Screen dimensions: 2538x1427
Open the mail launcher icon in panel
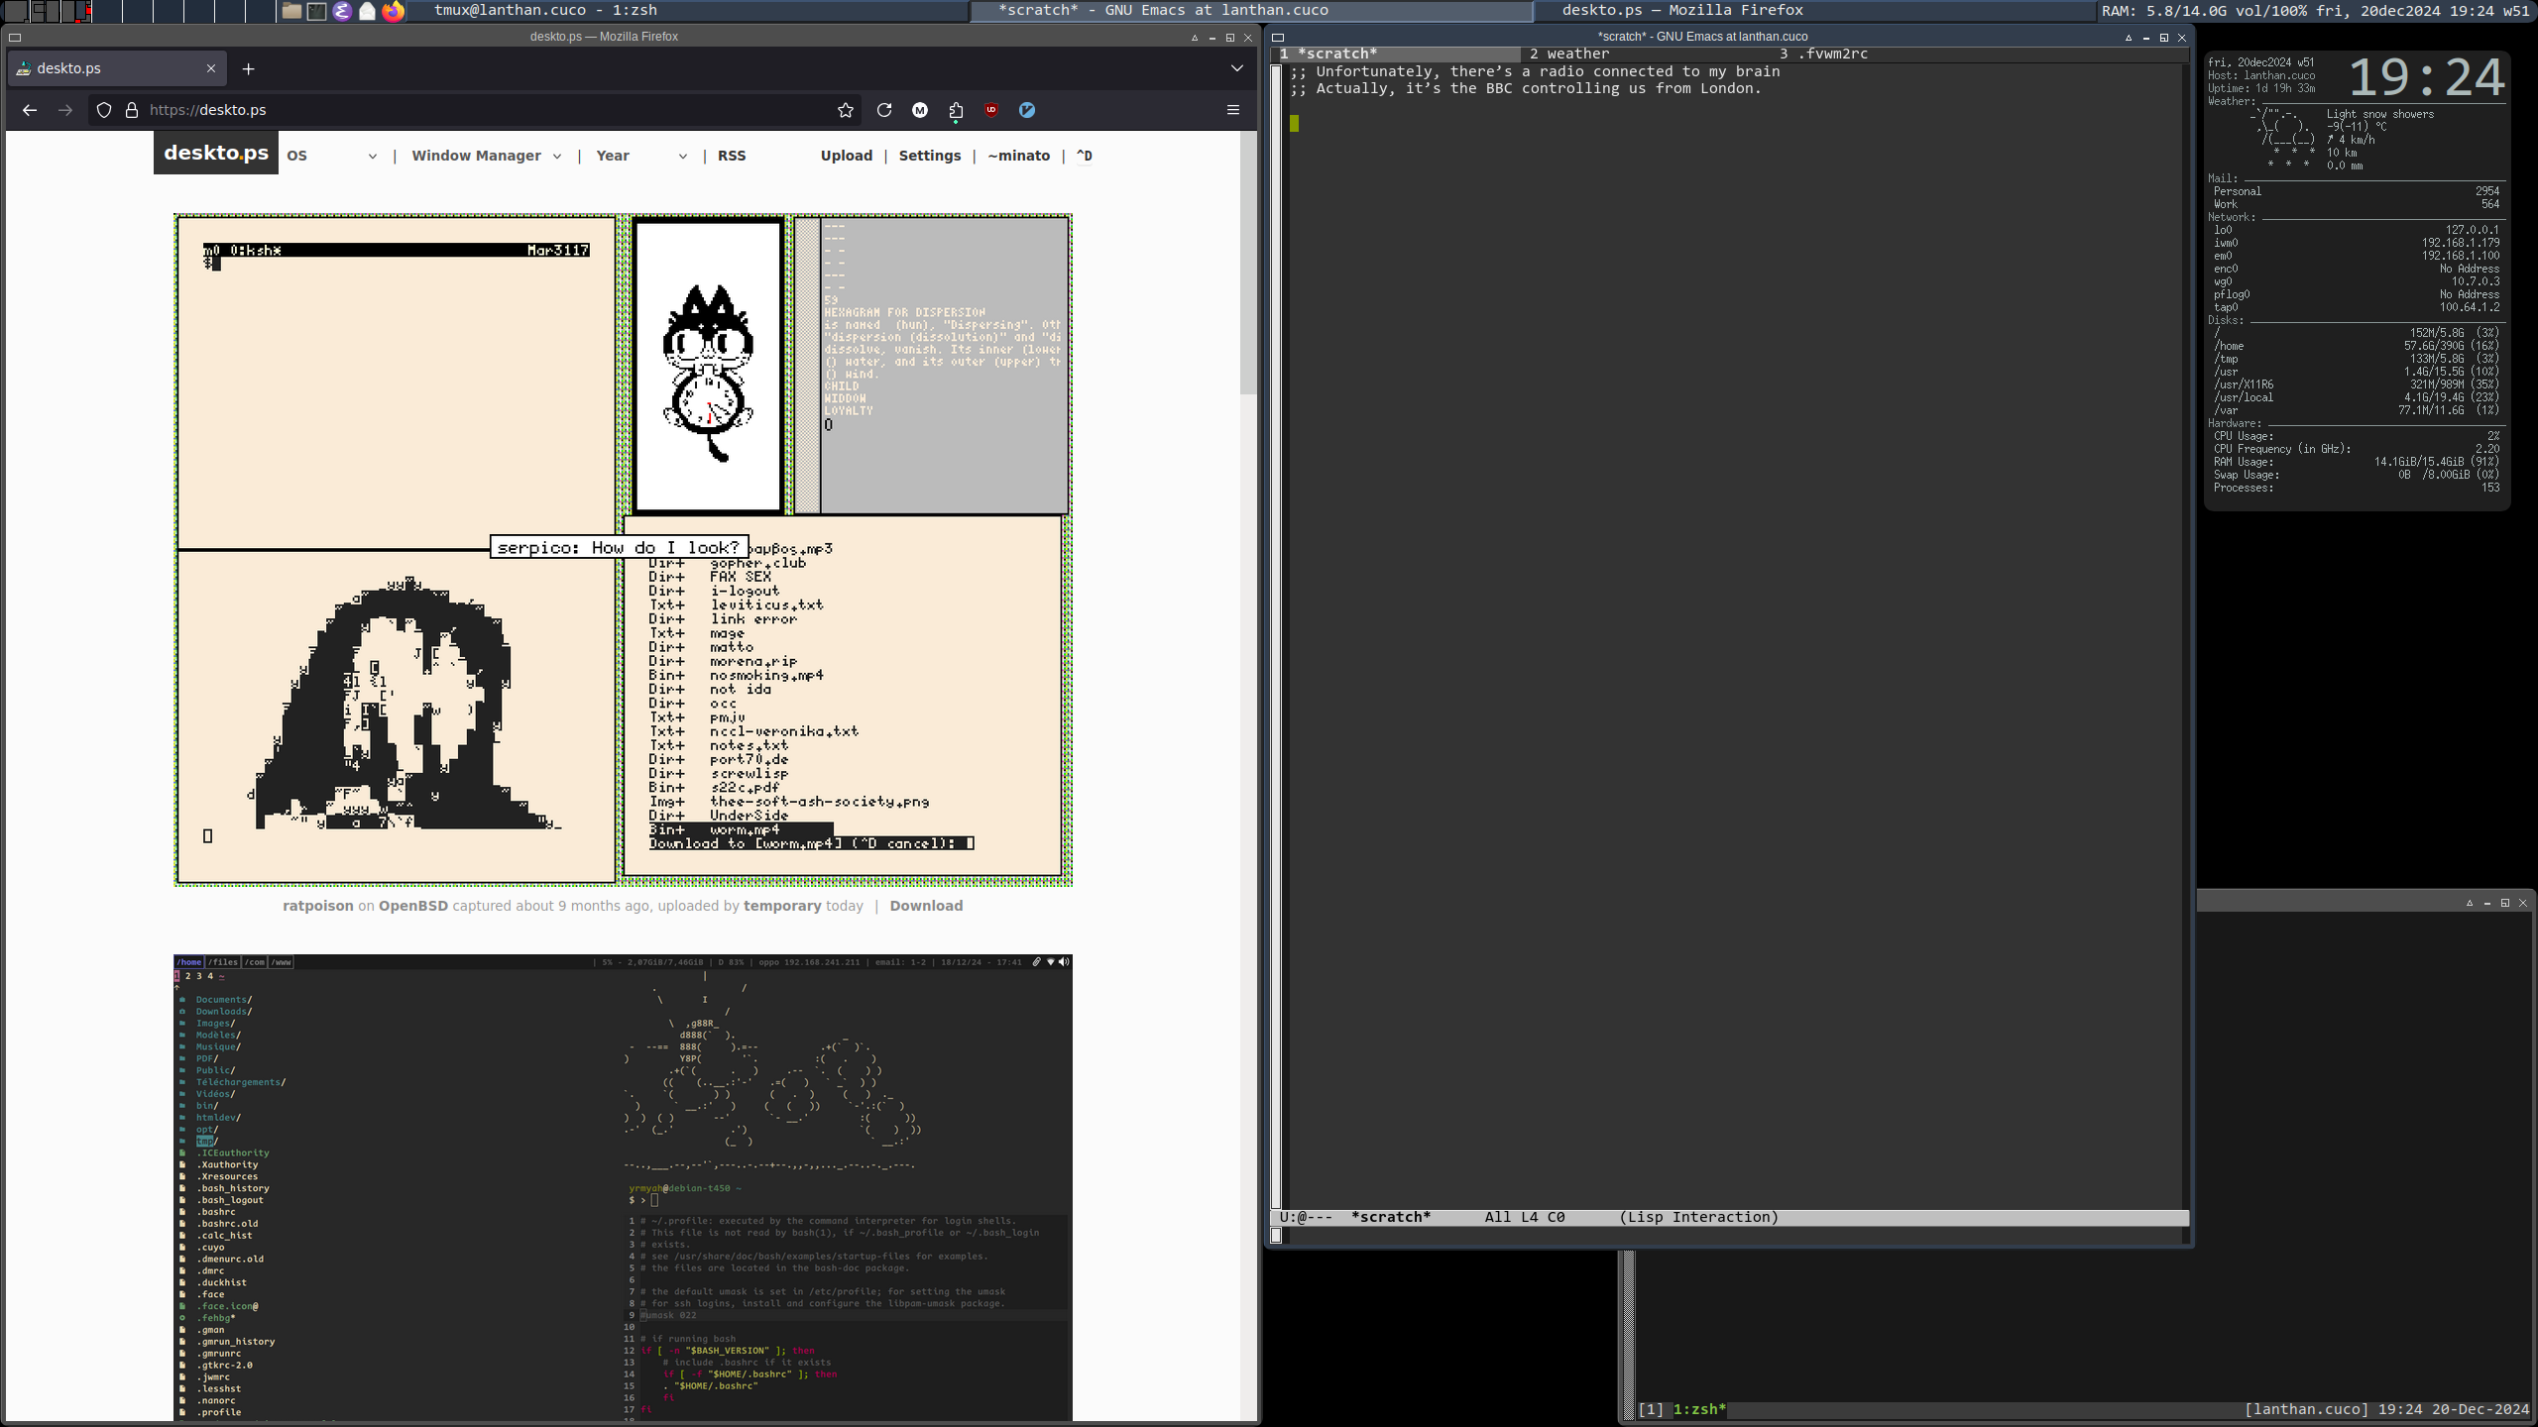point(367,11)
